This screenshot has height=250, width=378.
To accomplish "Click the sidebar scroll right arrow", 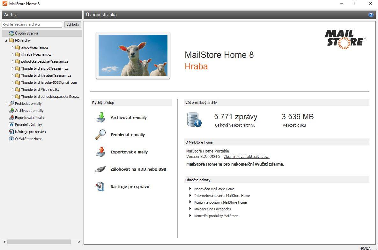I will click(x=79, y=242).
